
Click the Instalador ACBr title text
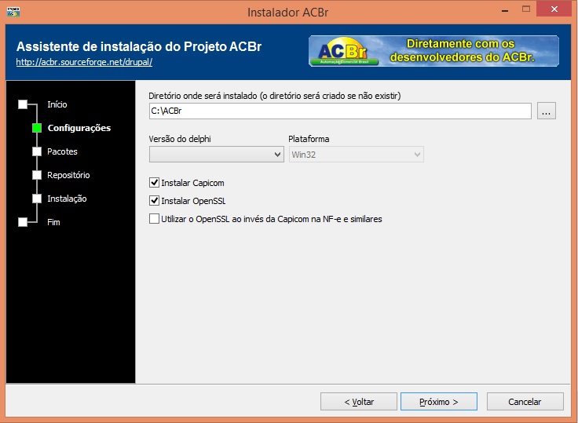(x=288, y=12)
